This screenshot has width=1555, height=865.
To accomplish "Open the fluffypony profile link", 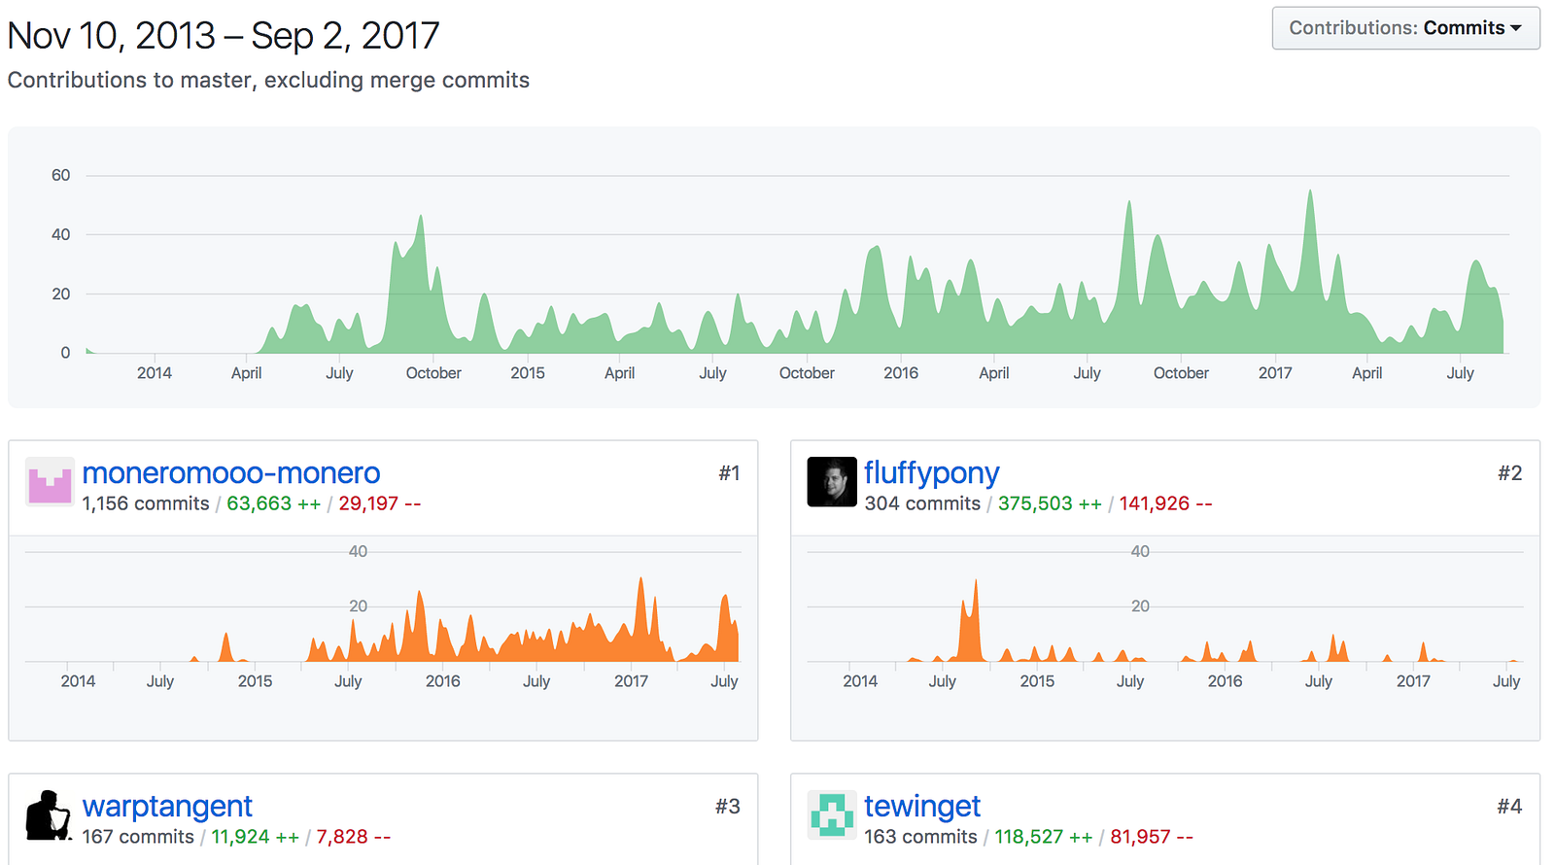I will pos(931,473).
